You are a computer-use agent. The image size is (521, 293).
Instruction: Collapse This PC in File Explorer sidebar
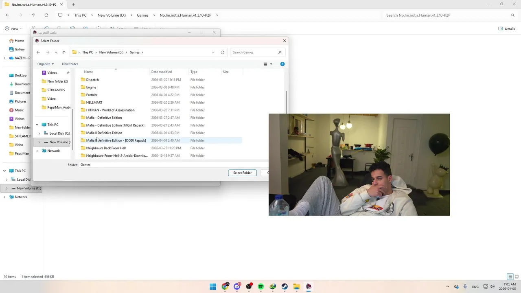(x=4, y=171)
